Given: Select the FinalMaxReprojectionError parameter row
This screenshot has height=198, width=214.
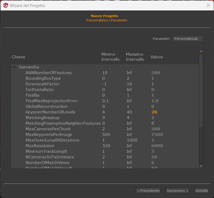Looking at the screenshot, I should [105, 101].
